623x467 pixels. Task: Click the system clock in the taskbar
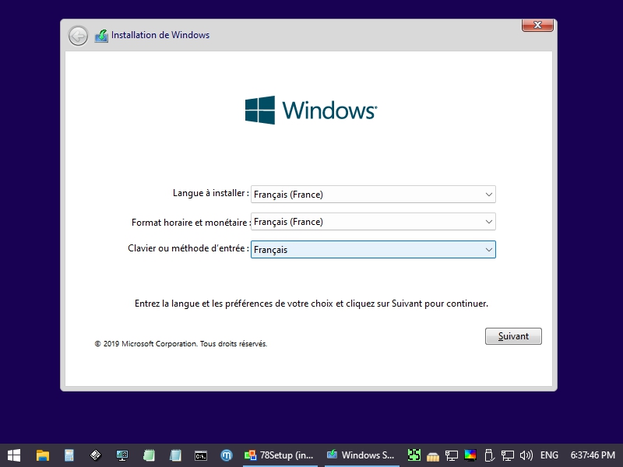click(593, 455)
